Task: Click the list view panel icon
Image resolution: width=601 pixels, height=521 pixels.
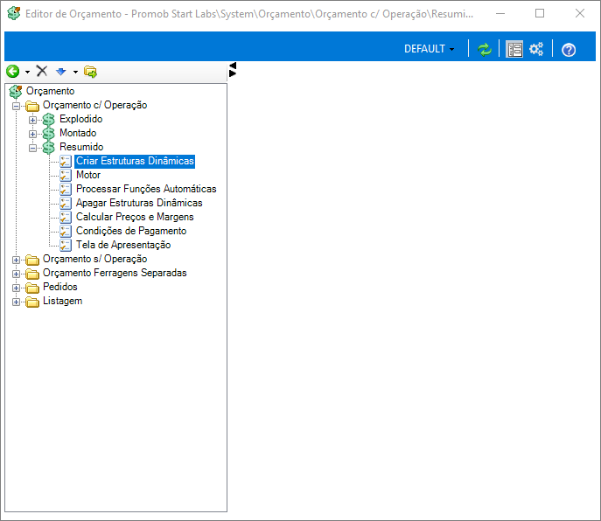Action: 514,50
